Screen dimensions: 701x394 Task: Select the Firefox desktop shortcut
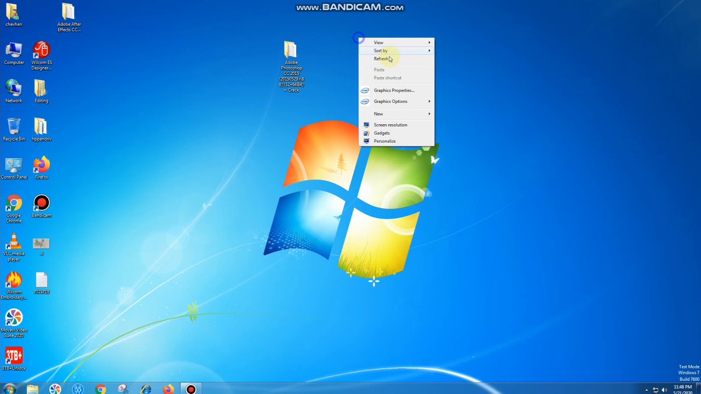click(x=41, y=168)
